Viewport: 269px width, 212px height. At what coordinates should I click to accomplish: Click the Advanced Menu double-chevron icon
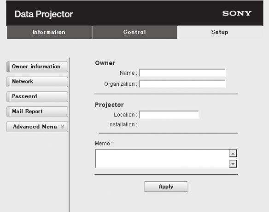[x=63, y=127]
